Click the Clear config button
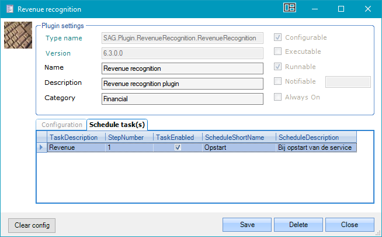382x237 pixels. (32, 225)
